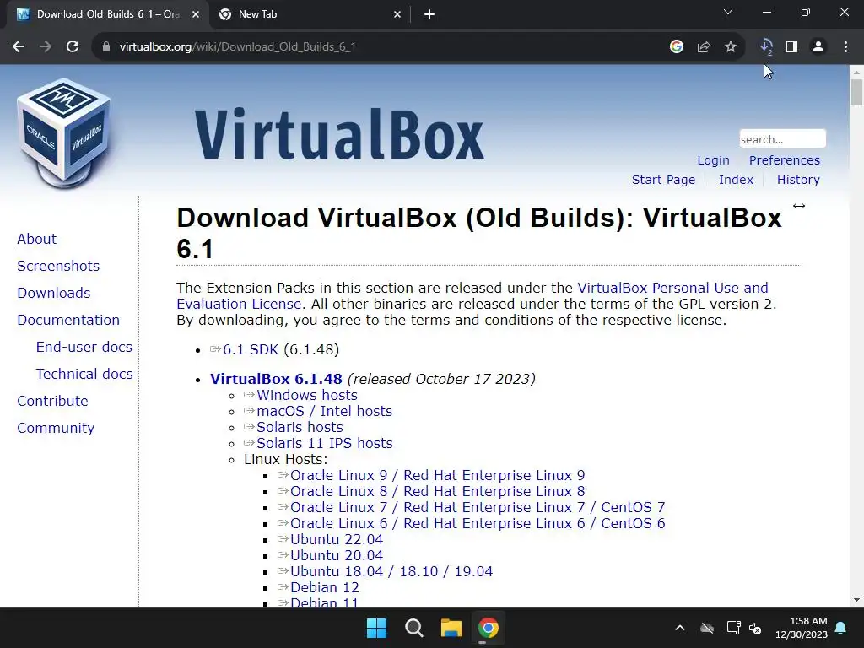The height and width of the screenshot is (648, 864).
Task: Open the network tray icon
Action: point(733,628)
